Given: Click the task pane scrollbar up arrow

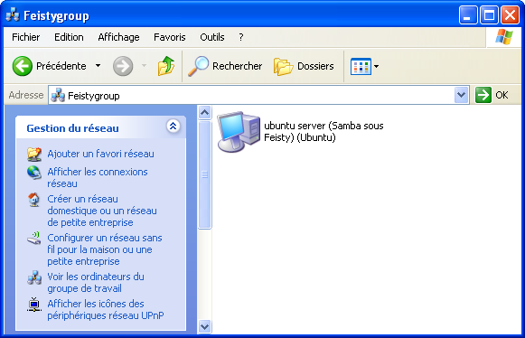Looking at the screenshot, I should 204,112.
